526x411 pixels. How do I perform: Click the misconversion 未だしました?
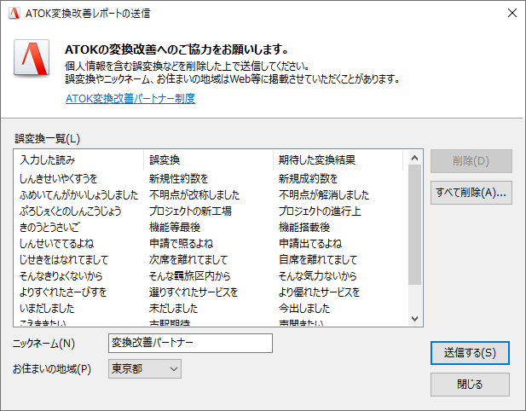pyautogui.click(x=173, y=309)
